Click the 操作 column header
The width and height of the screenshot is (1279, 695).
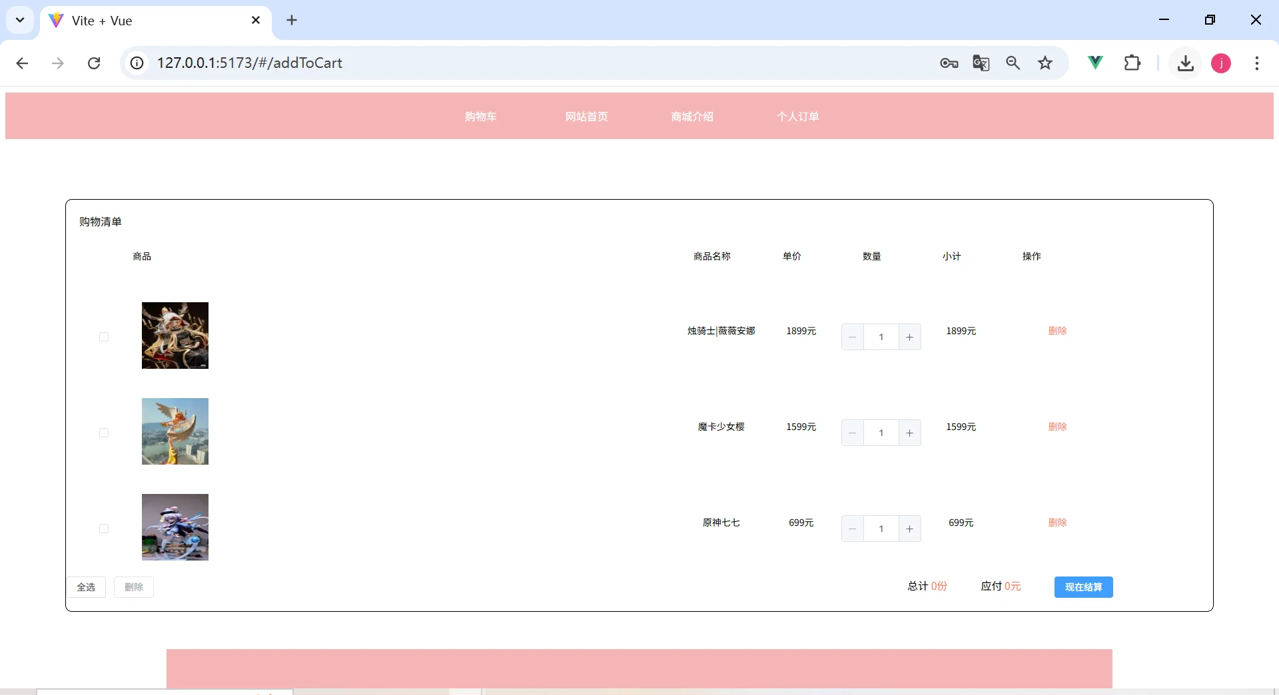[x=1032, y=256]
